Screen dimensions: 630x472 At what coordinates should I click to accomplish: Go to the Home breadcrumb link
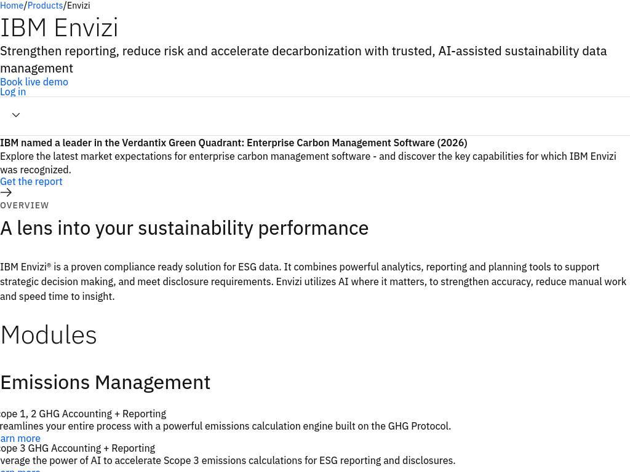[12, 6]
